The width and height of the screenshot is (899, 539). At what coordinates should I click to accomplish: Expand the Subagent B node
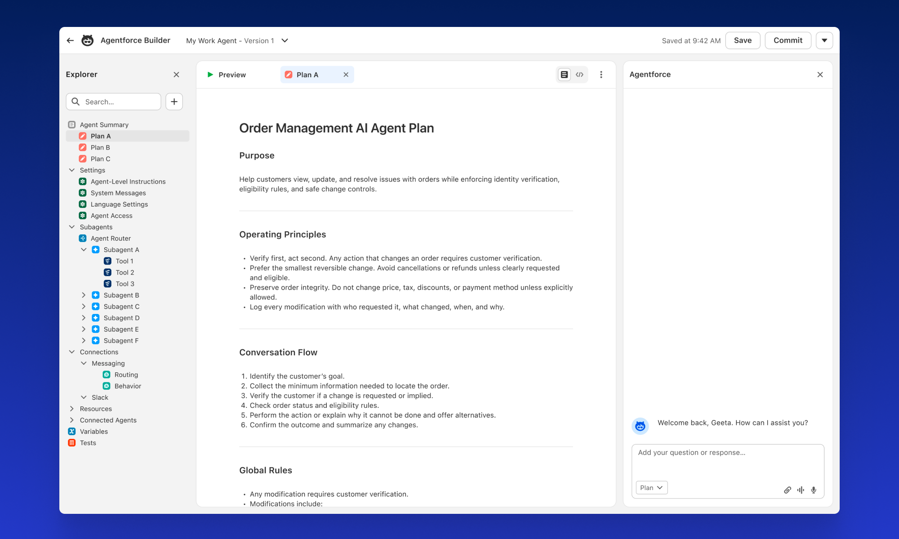click(x=84, y=295)
